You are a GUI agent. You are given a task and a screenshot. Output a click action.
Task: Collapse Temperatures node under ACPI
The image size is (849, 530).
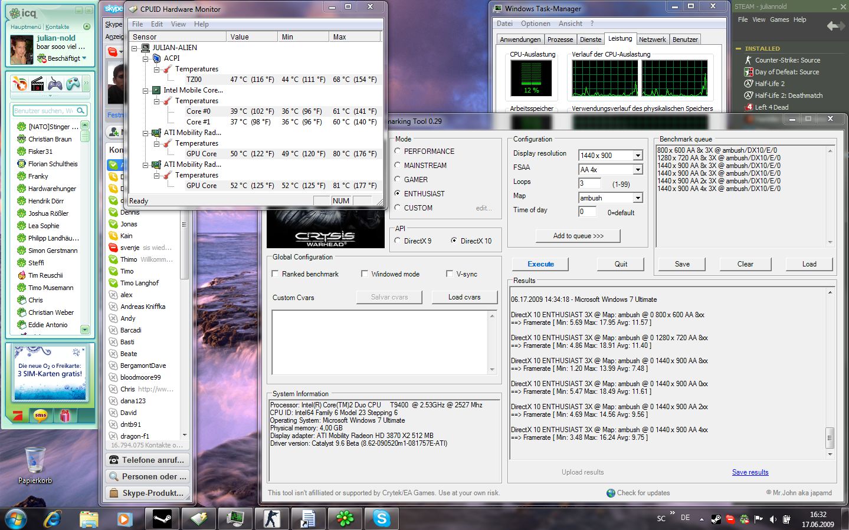click(x=157, y=69)
